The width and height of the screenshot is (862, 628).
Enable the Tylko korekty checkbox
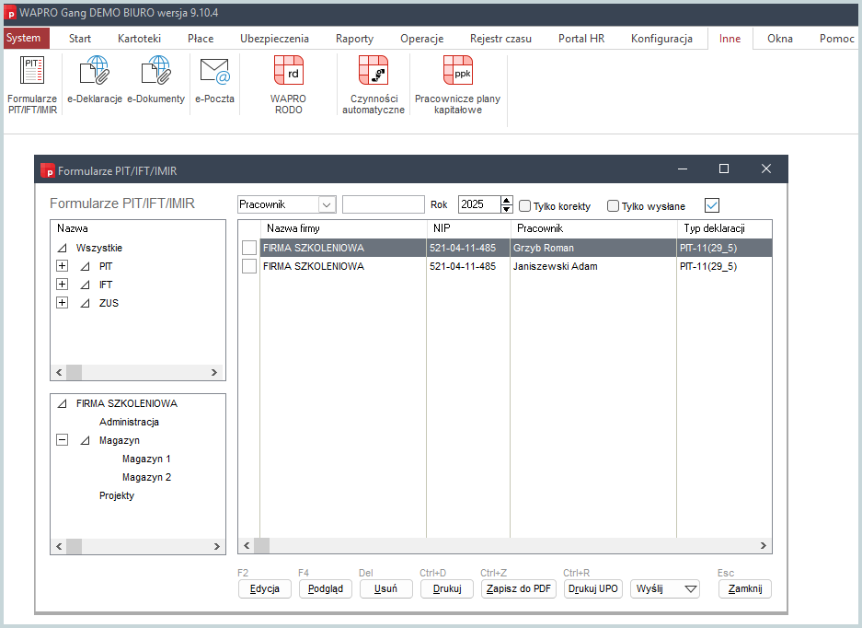(525, 206)
